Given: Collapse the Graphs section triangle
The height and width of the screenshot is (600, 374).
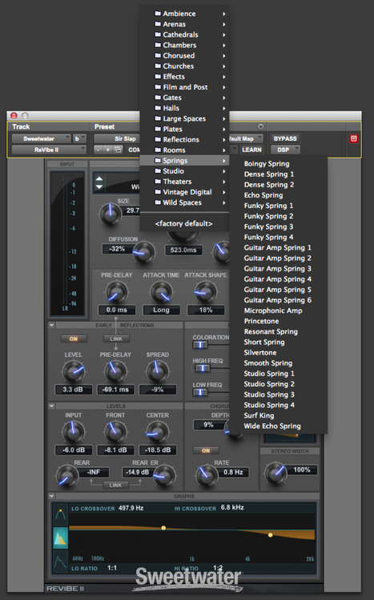Looking at the screenshot, I should coord(52,496).
